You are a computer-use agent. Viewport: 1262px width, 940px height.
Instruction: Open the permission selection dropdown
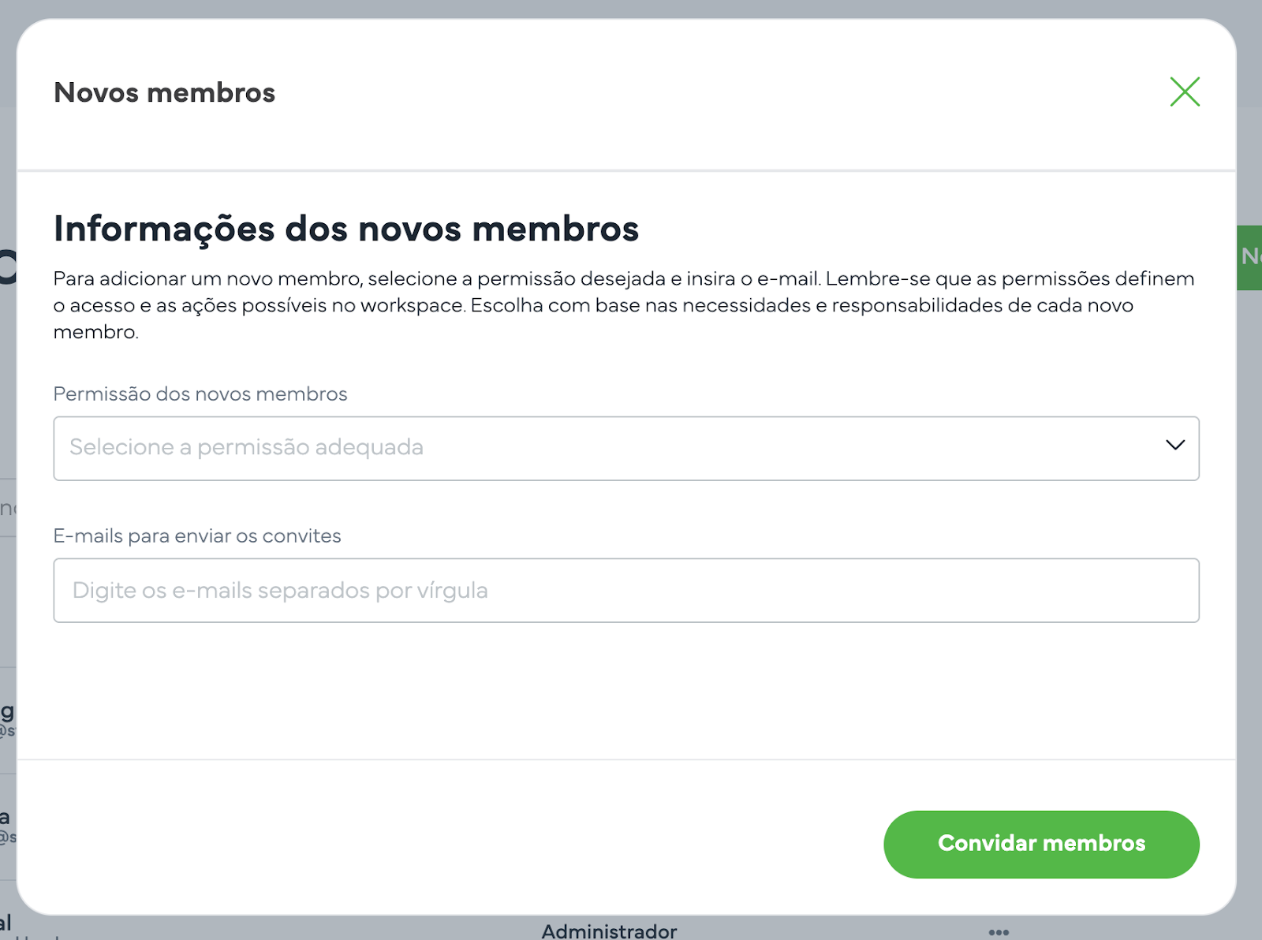625,448
